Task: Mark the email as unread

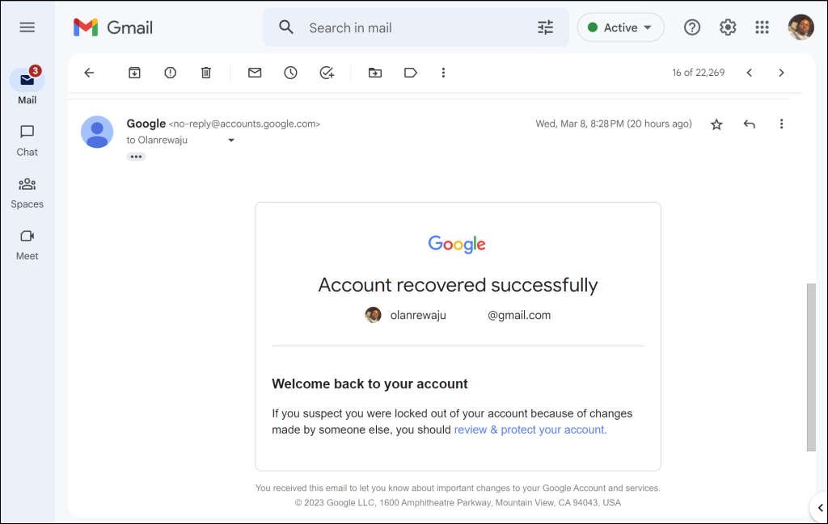Action: pos(255,73)
